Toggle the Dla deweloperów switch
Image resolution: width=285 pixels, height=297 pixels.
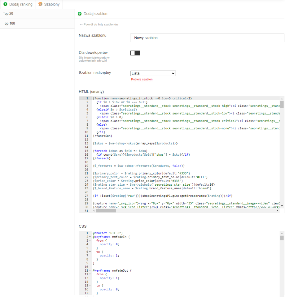[135, 53]
